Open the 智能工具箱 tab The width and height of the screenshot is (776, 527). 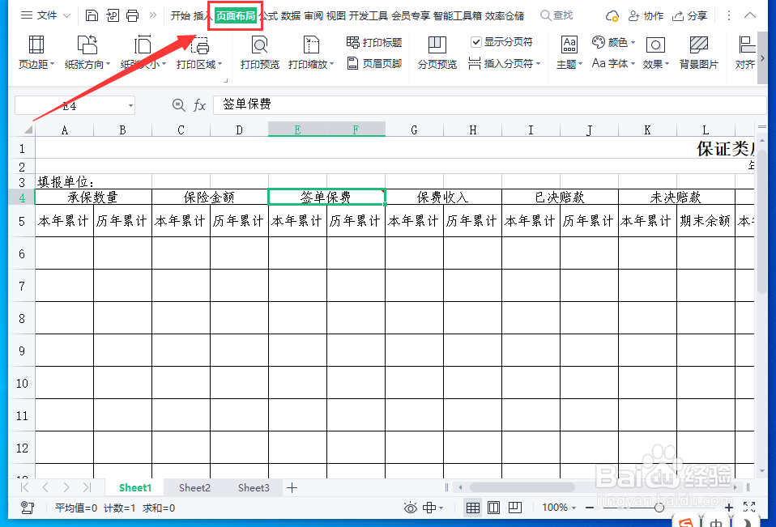[458, 16]
